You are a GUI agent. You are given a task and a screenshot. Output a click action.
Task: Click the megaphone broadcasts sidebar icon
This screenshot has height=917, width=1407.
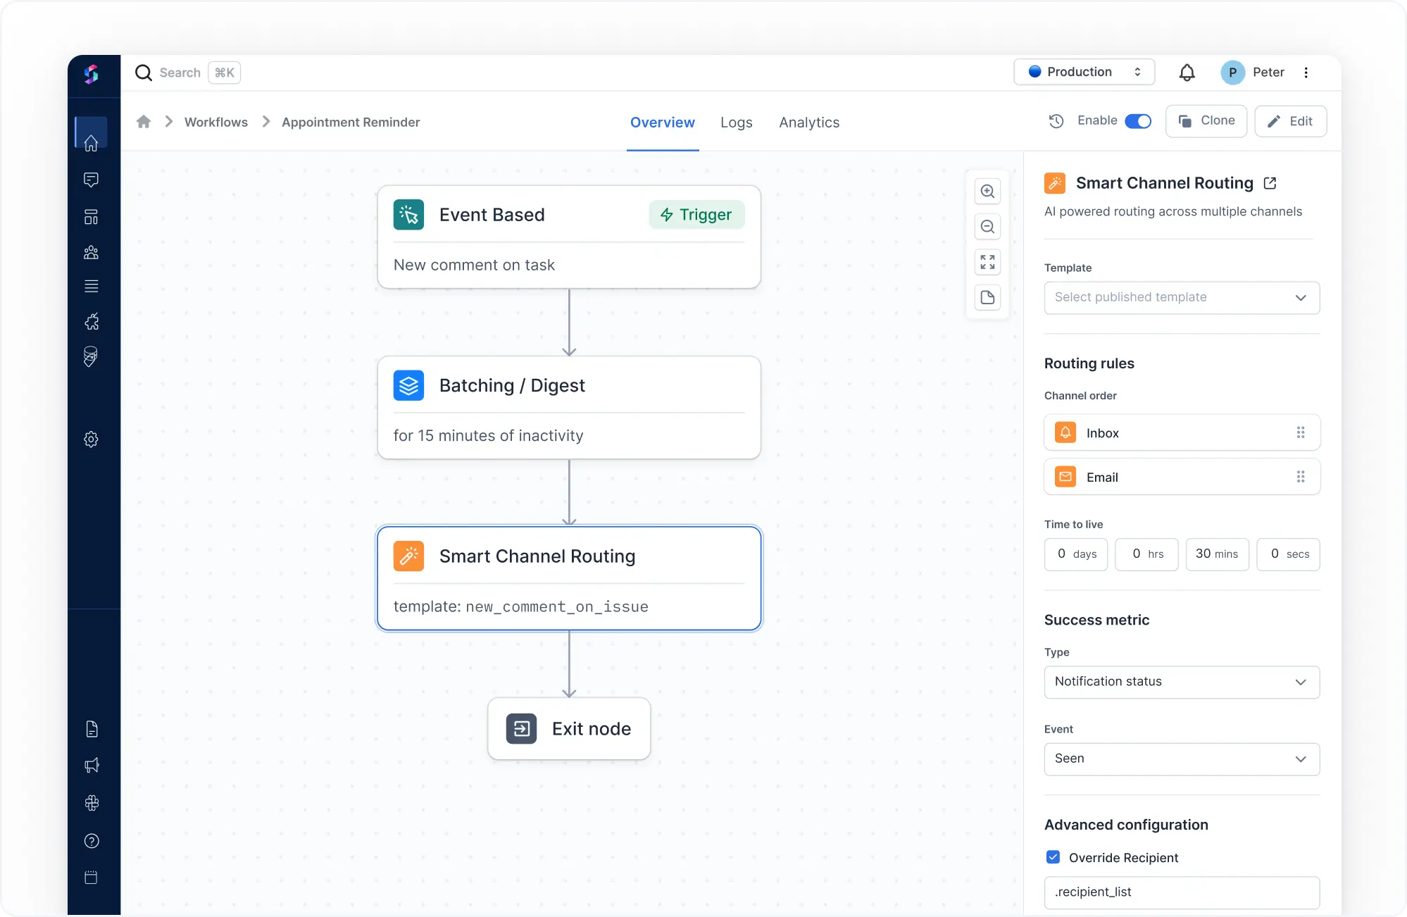coord(91,766)
